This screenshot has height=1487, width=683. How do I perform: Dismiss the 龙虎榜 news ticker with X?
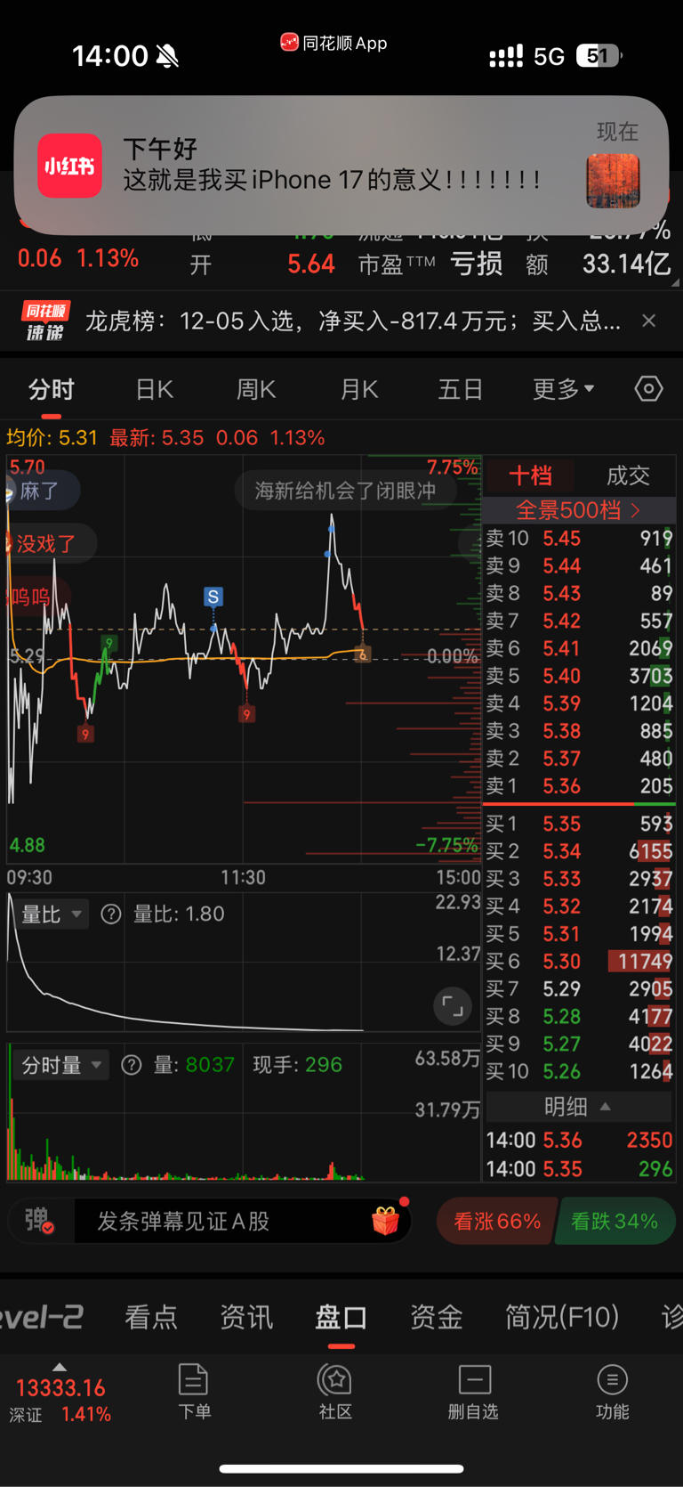tap(649, 321)
